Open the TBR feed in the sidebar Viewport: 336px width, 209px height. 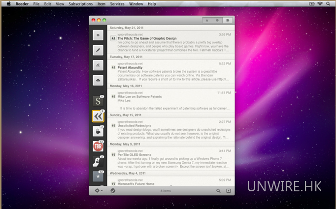[x=98, y=146]
